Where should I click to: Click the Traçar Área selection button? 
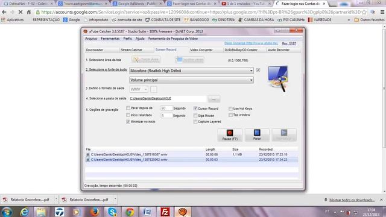(x=146, y=60)
